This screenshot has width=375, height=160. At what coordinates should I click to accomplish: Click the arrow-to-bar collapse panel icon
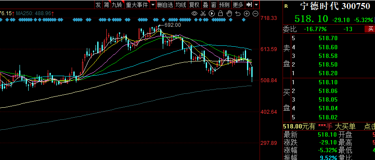point(249,4)
